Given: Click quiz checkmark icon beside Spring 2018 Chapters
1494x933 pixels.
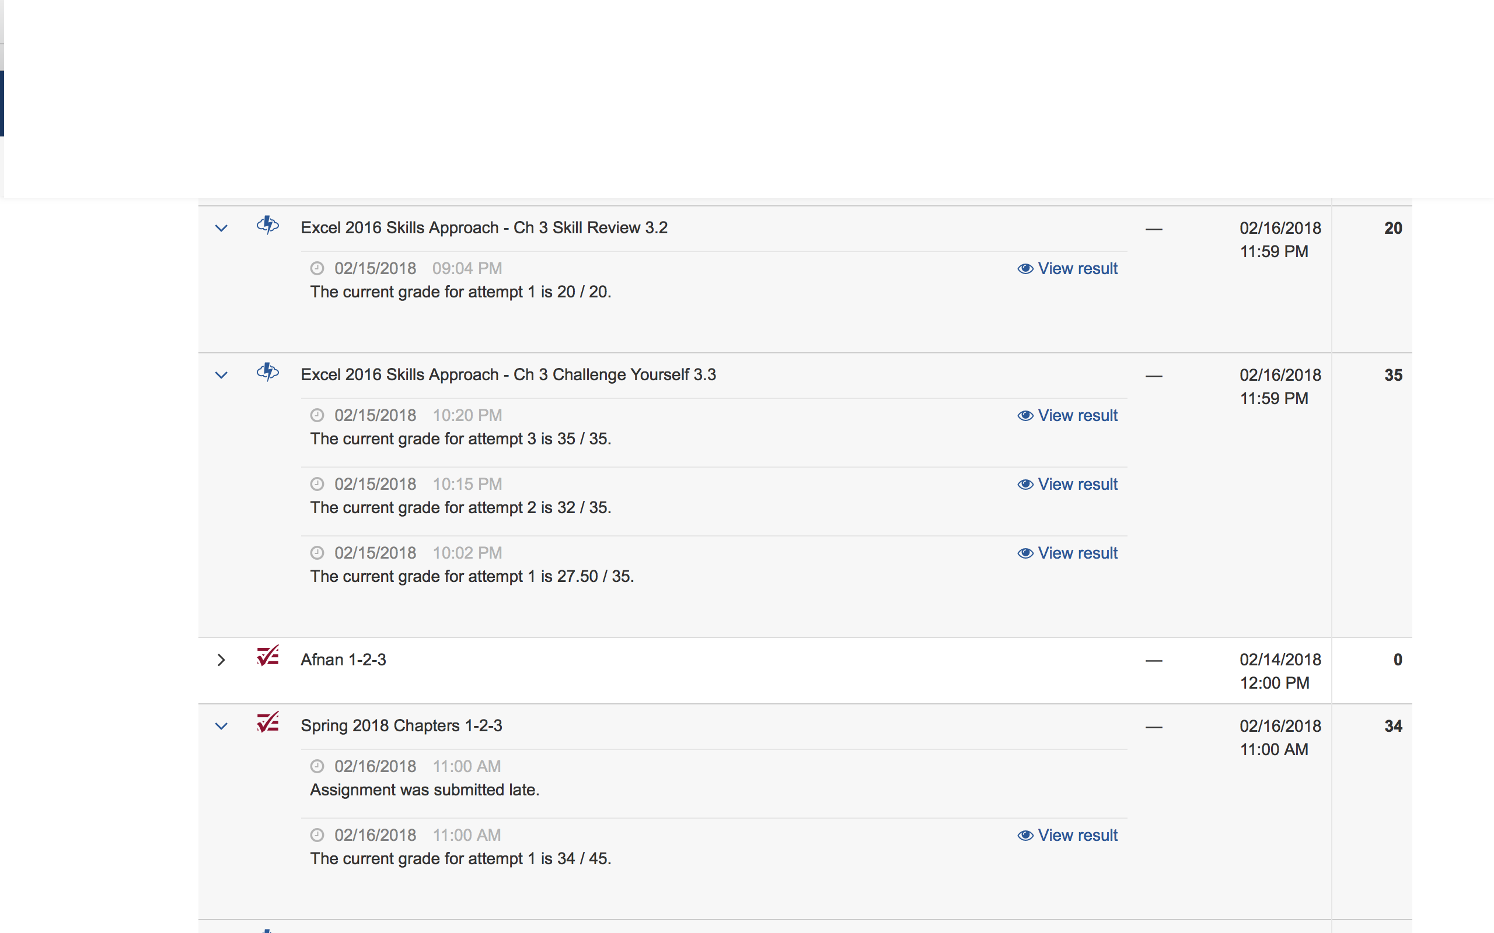Looking at the screenshot, I should pyautogui.click(x=267, y=722).
